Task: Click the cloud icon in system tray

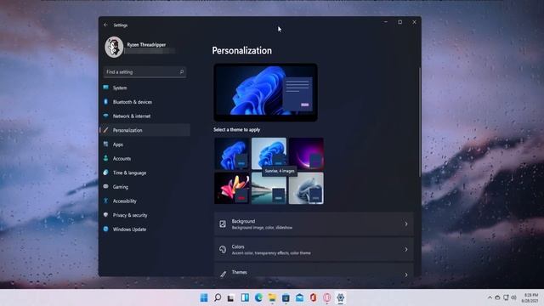Action: point(497,297)
